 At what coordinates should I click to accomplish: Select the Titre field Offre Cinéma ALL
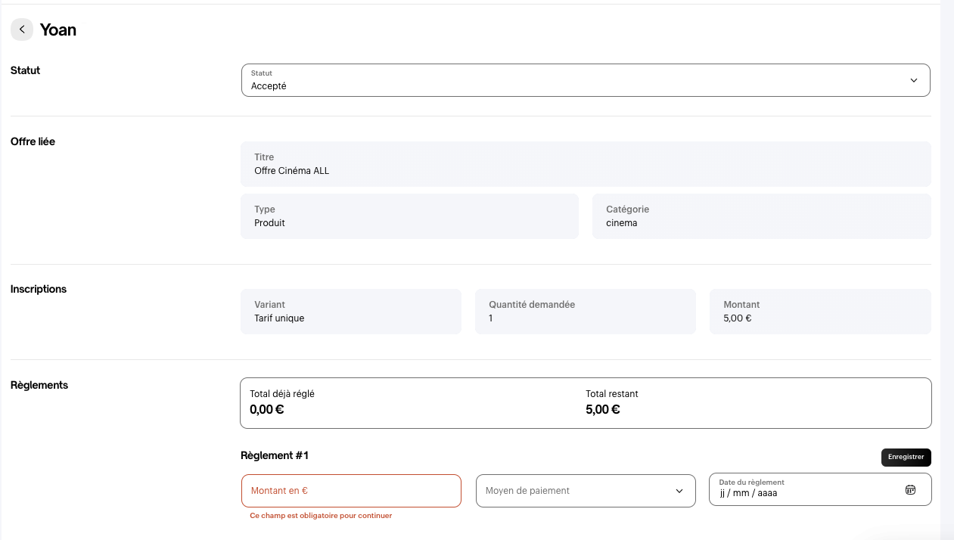585,164
